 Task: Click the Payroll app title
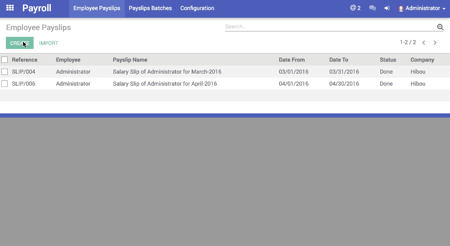[37, 8]
